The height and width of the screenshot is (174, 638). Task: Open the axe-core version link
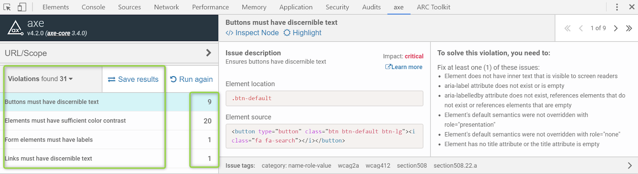click(x=59, y=33)
